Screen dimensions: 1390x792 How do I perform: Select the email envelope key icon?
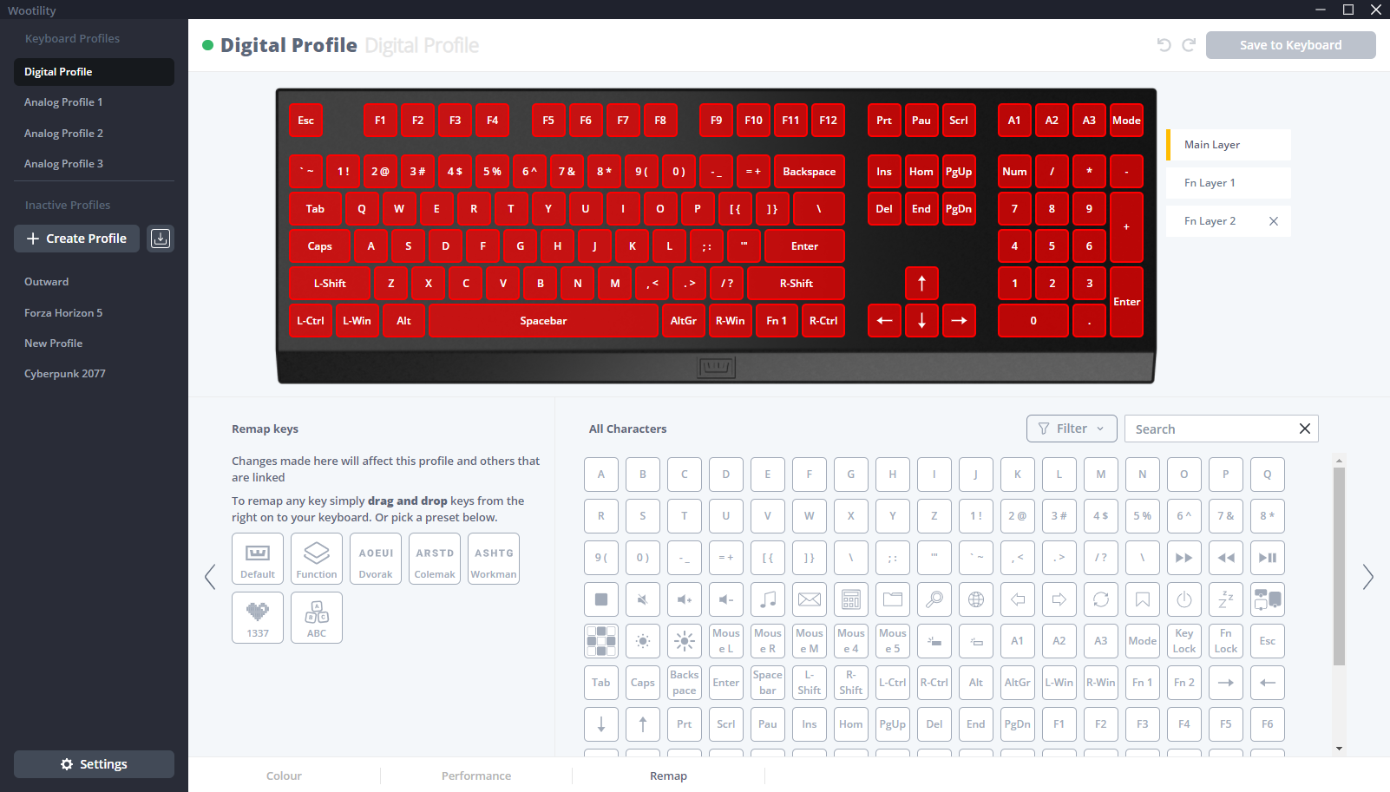(810, 599)
